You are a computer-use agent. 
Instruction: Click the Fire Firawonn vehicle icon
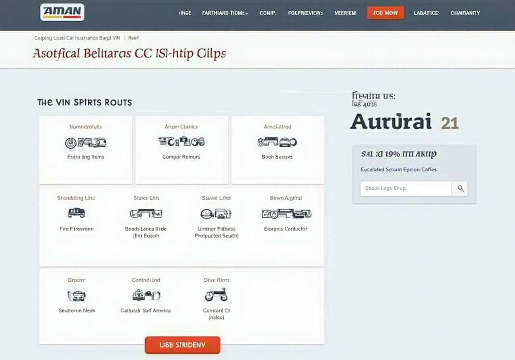(76, 213)
